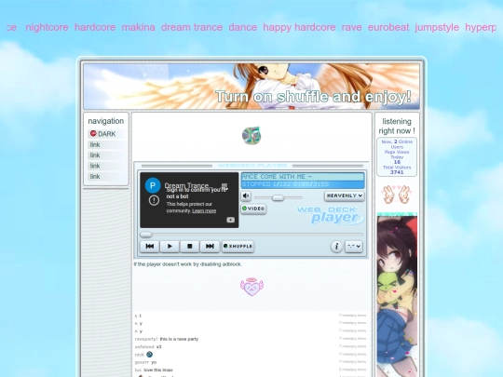This screenshot has height=377, width=503.
Task: Click hardcore in the scrolling genre list
Action: pyautogui.click(x=95, y=27)
